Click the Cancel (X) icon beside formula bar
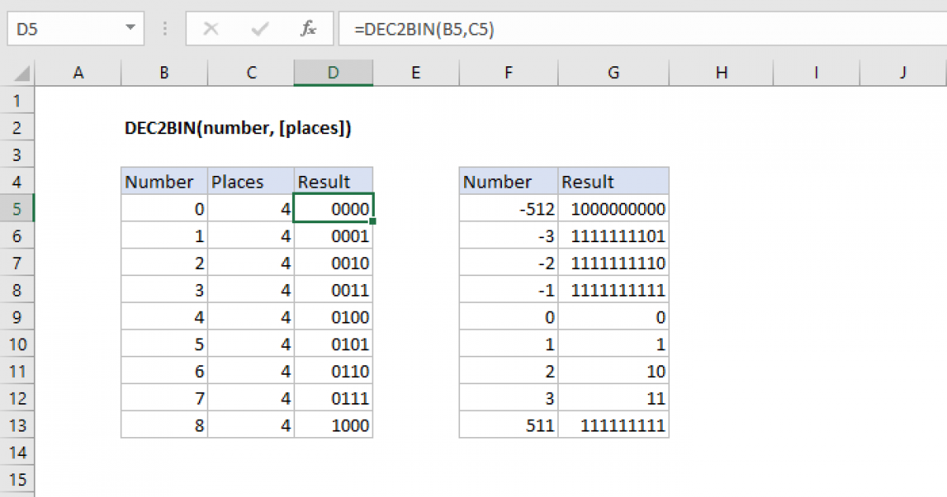Image resolution: width=947 pixels, height=497 pixels. tap(211, 28)
